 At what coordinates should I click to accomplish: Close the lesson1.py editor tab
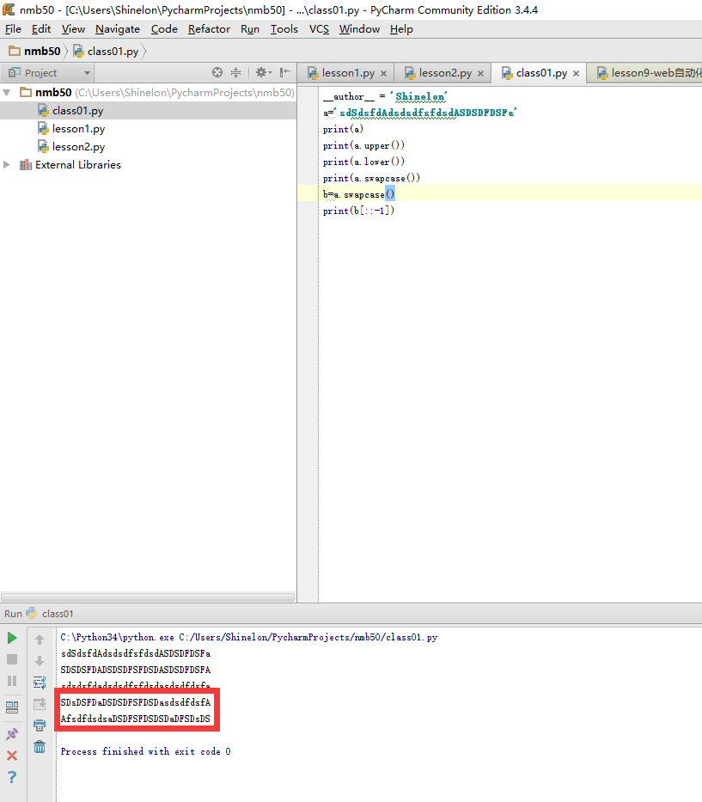click(x=383, y=74)
